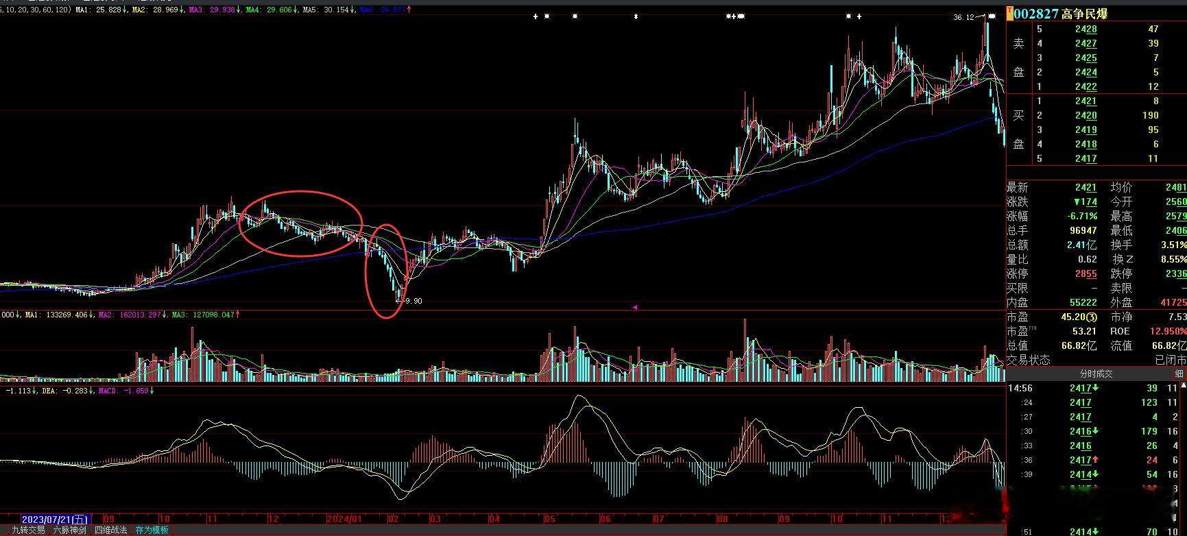
Task: Click the 9.90 low price label on the chart
Action: tap(413, 301)
